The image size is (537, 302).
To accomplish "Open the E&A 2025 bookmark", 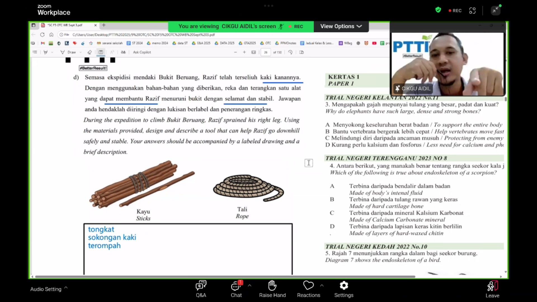I will click(x=201, y=43).
